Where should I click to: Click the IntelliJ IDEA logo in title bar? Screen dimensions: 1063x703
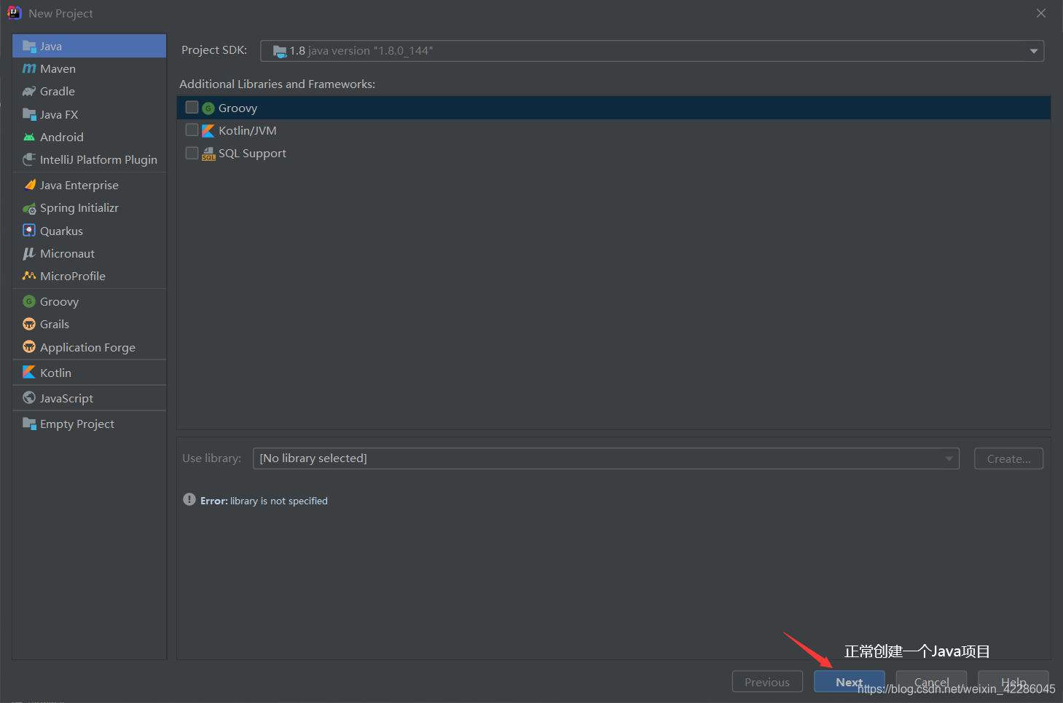point(14,13)
